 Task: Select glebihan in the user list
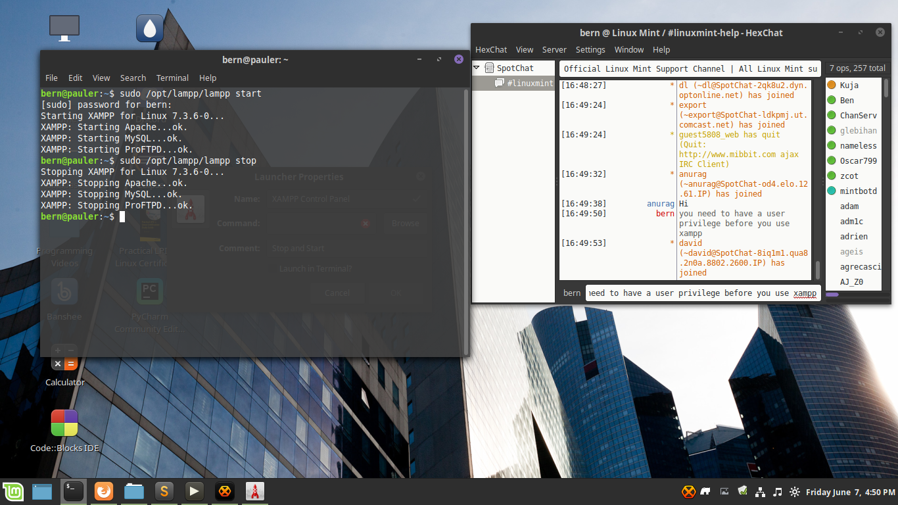857,130
